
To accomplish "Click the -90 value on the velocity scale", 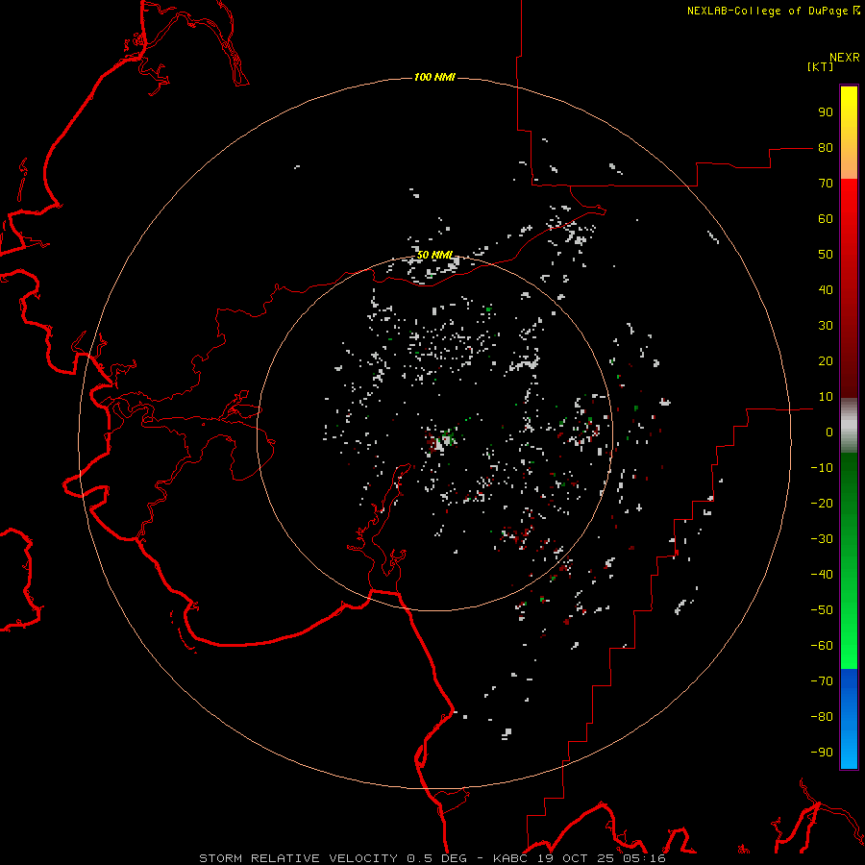I will pyautogui.click(x=822, y=752).
